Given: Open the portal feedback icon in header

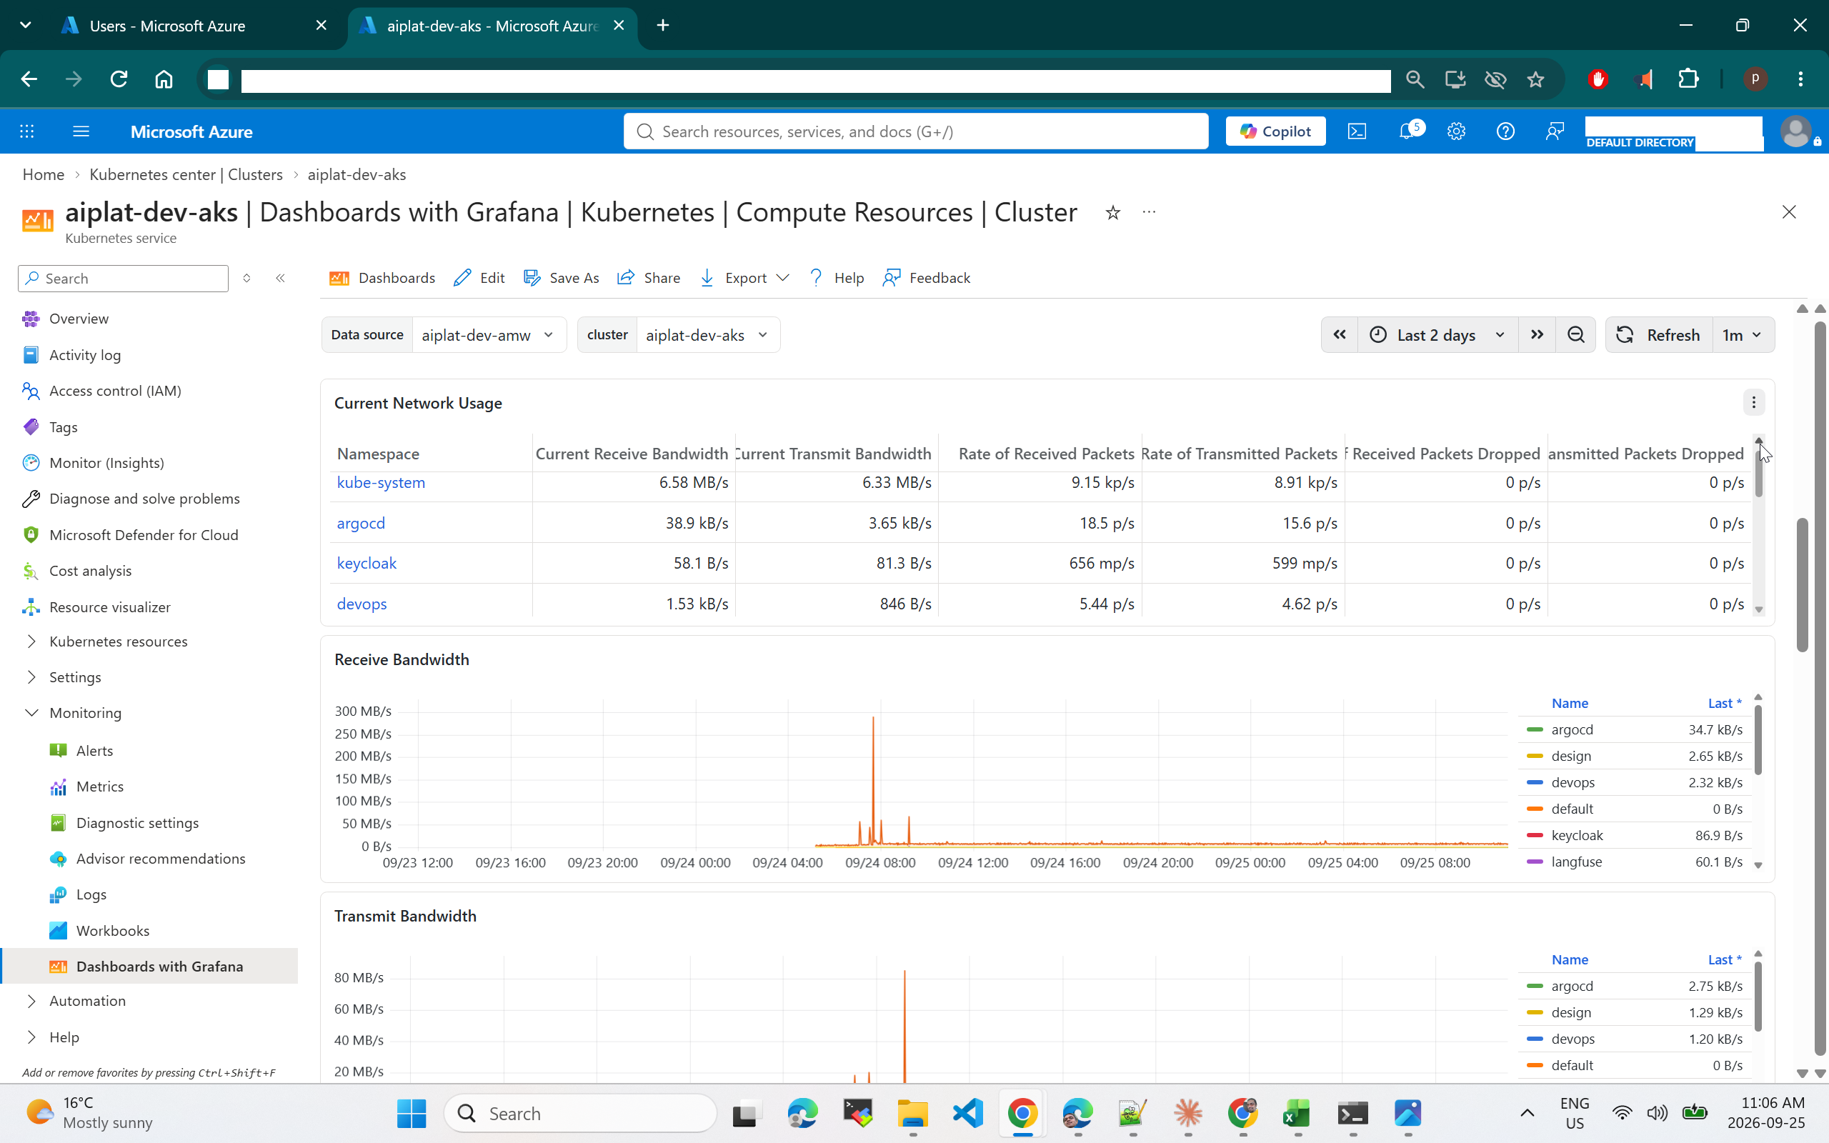Looking at the screenshot, I should click(x=1555, y=131).
